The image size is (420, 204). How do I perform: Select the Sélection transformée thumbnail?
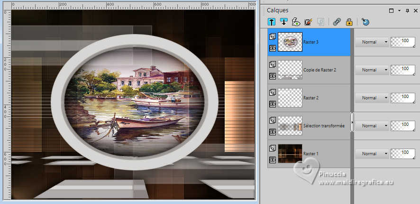290,125
